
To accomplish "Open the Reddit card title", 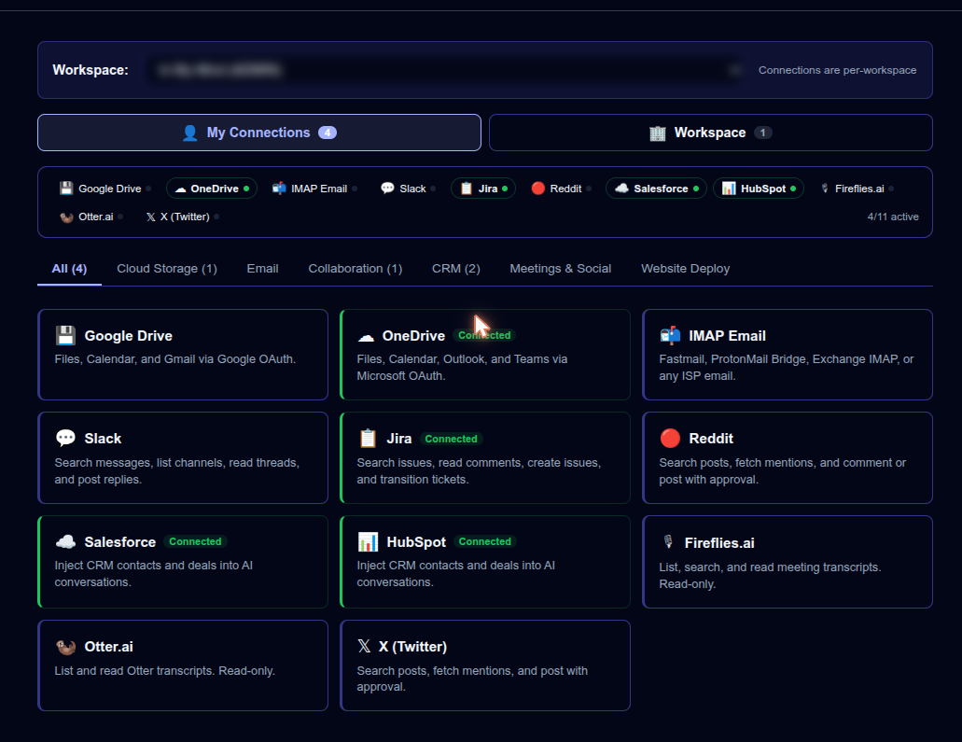I will 711,439.
